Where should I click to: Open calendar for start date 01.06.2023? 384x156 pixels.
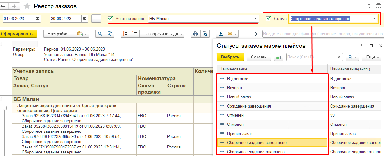38,19
